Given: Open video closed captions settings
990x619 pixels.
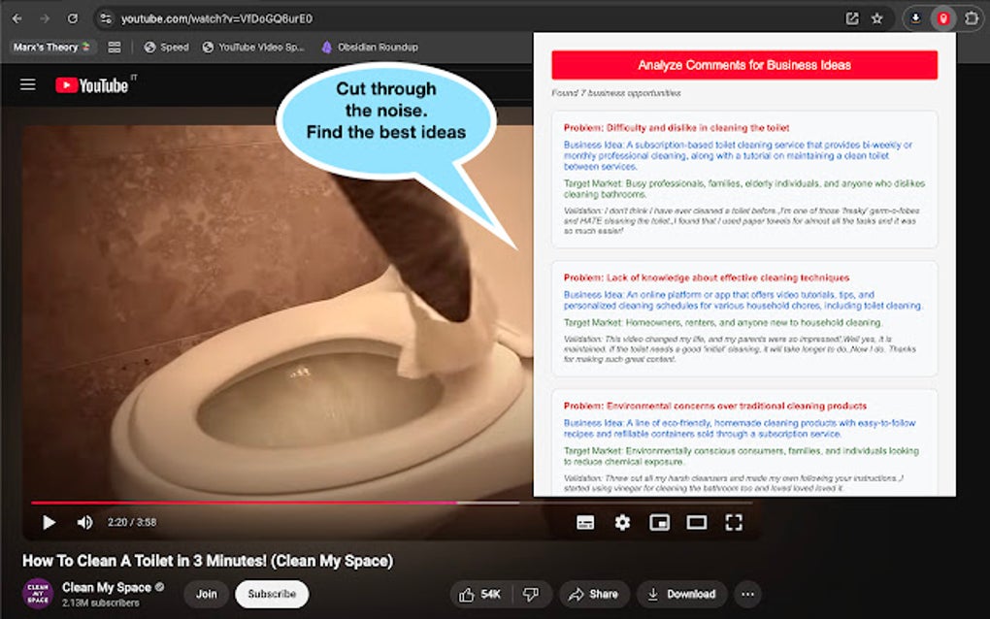Looking at the screenshot, I should 583,522.
